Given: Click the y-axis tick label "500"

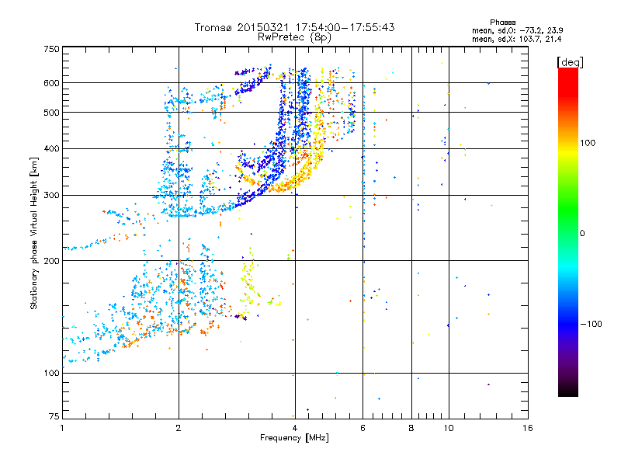Looking at the screenshot, I should point(51,113).
